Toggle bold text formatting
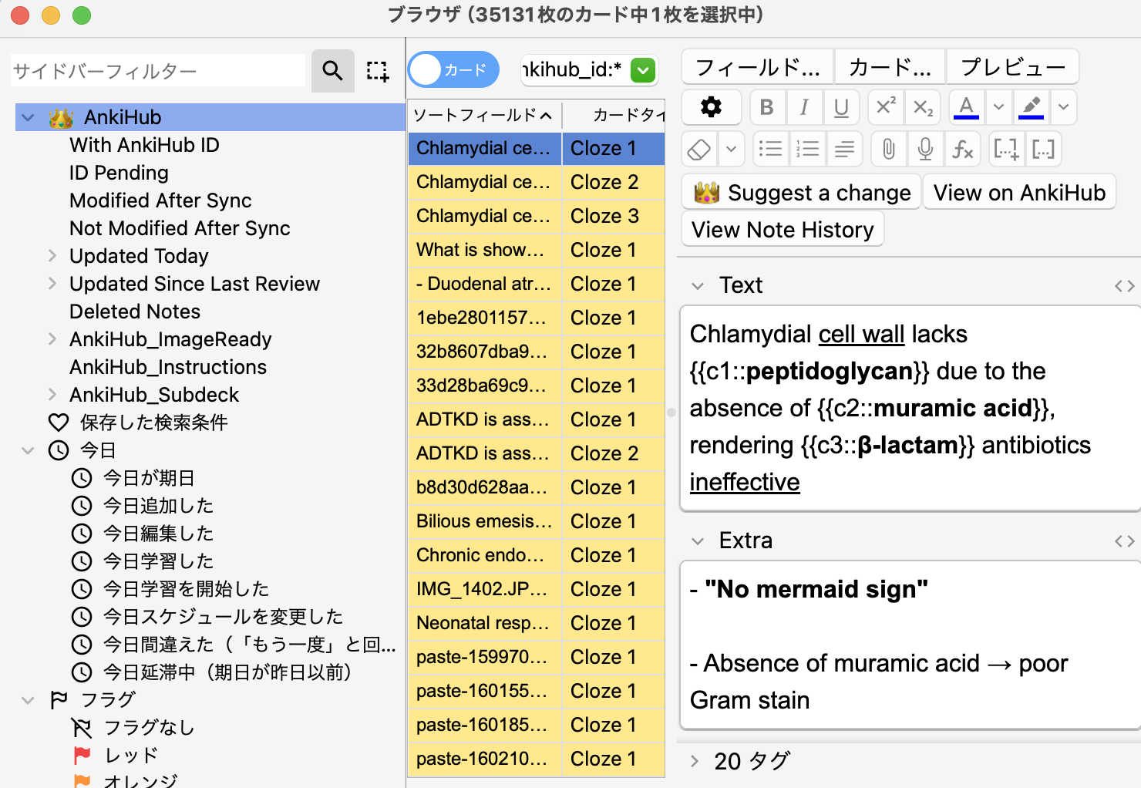Screen dimensions: 1141x788 pyautogui.click(x=766, y=107)
